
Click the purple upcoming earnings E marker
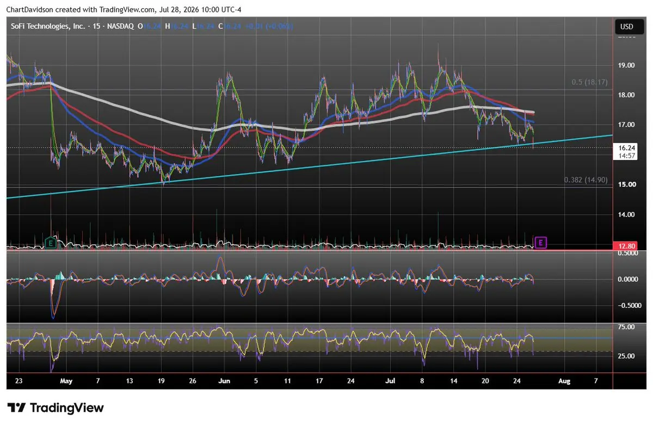(540, 242)
